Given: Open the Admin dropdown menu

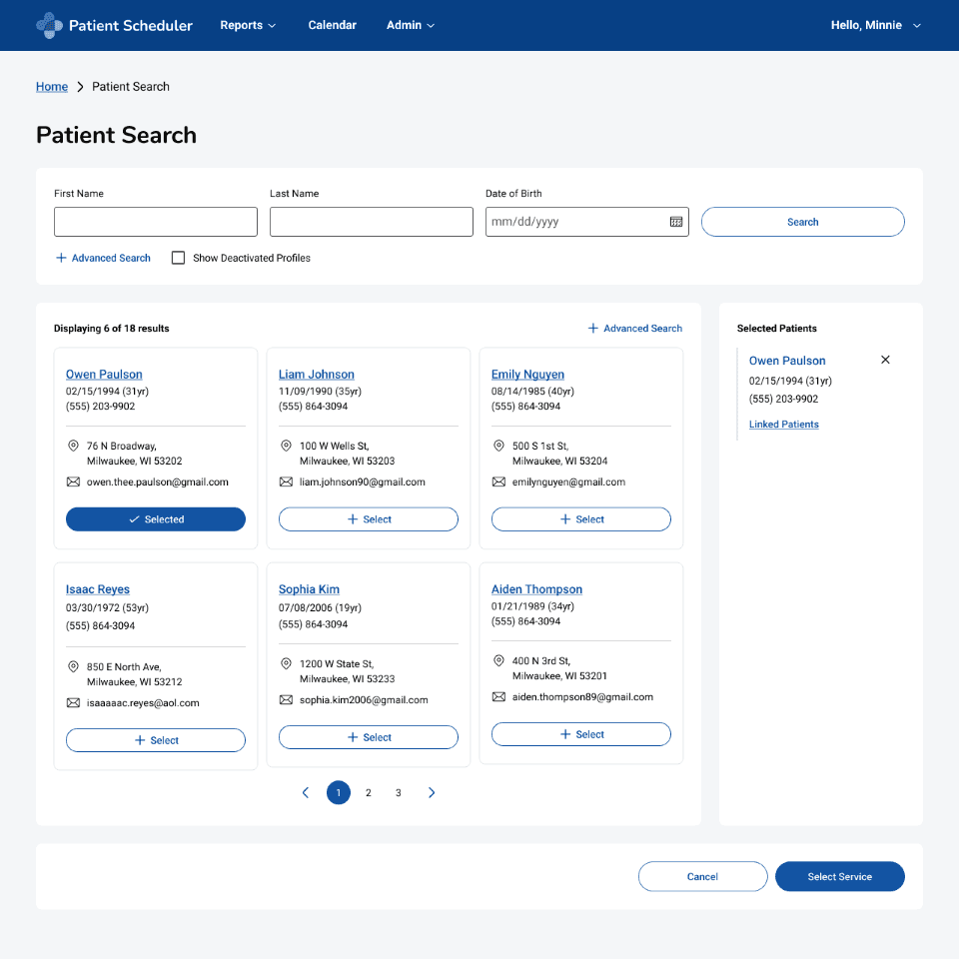Looking at the screenshot, I should click(411, 25).
